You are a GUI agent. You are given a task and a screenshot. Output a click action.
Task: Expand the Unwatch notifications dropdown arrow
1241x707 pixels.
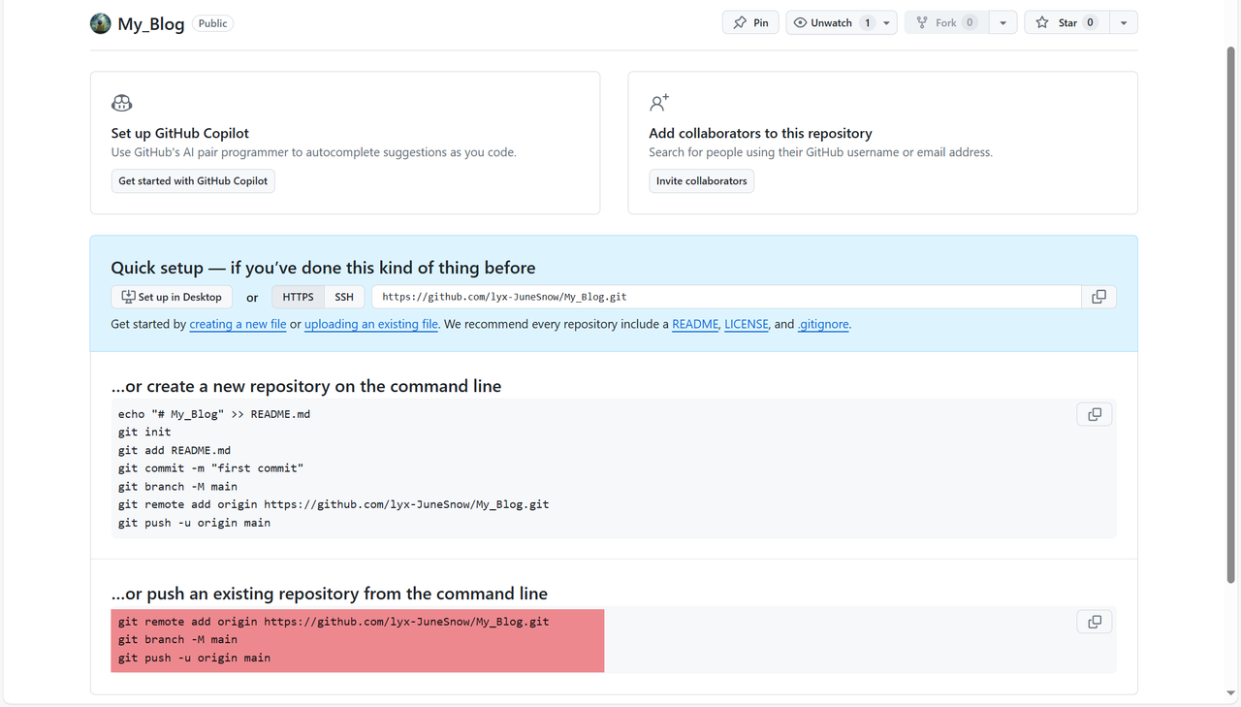point(887,22)
